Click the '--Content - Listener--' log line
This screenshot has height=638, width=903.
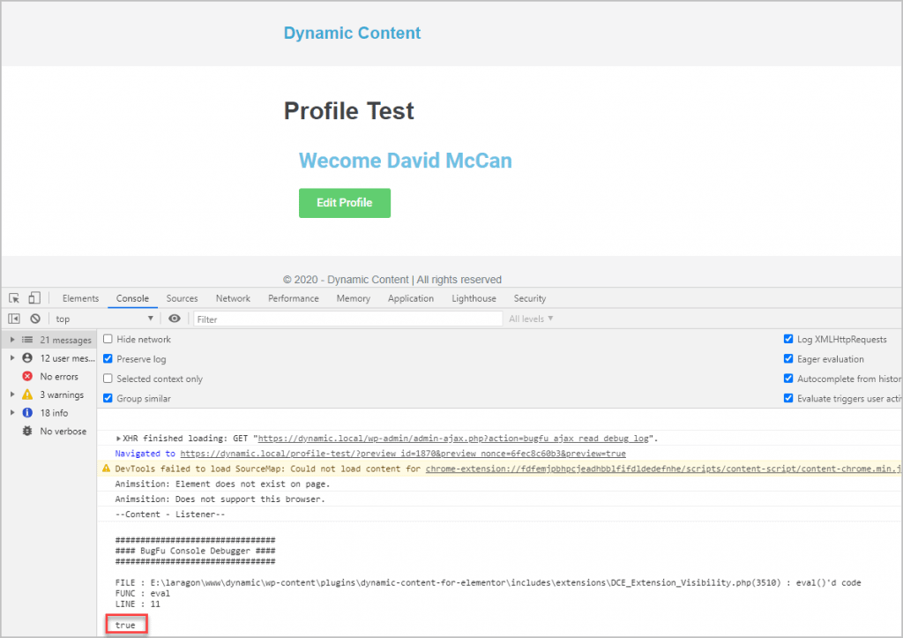[170, 514]
